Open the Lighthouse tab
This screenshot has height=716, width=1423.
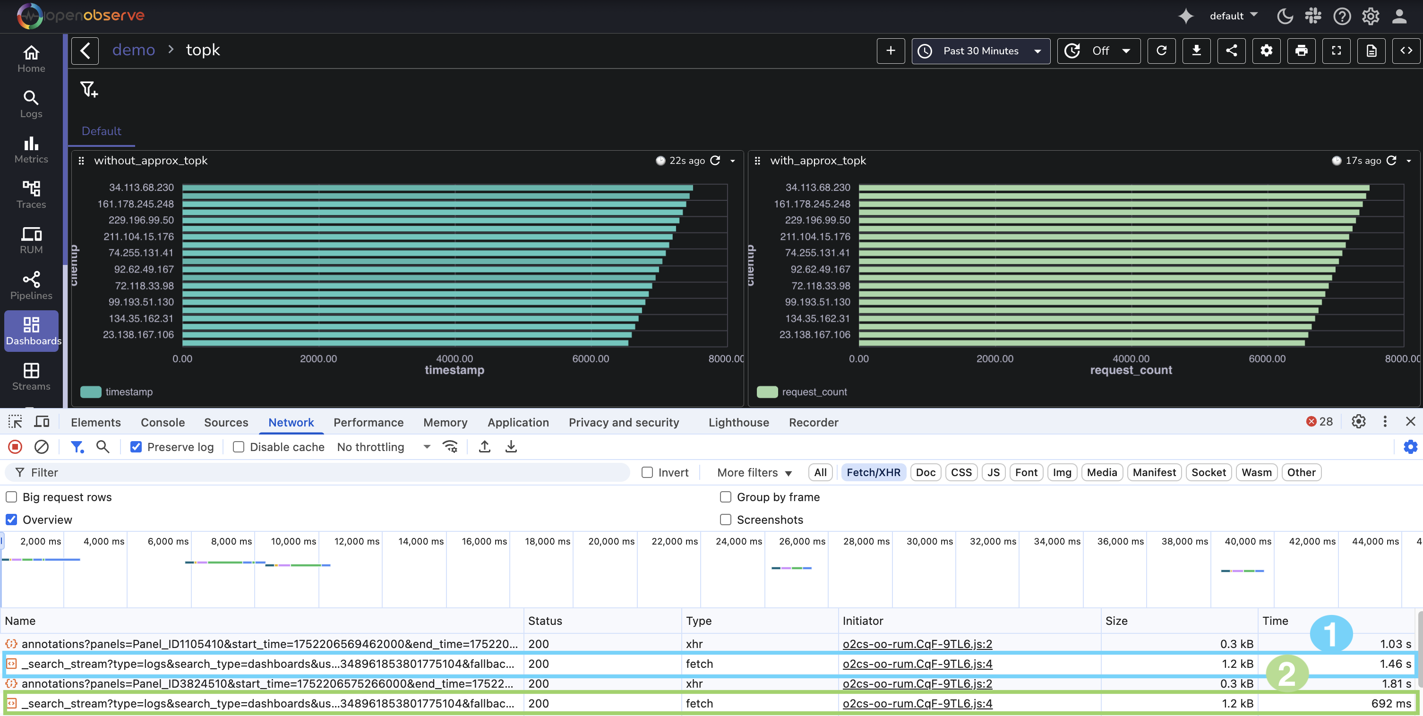(x=738, y=422)
